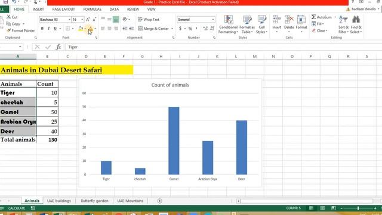Open the General number format dropdown
The height and width of the screenshot is (215, 382).
tap(213, 20)
